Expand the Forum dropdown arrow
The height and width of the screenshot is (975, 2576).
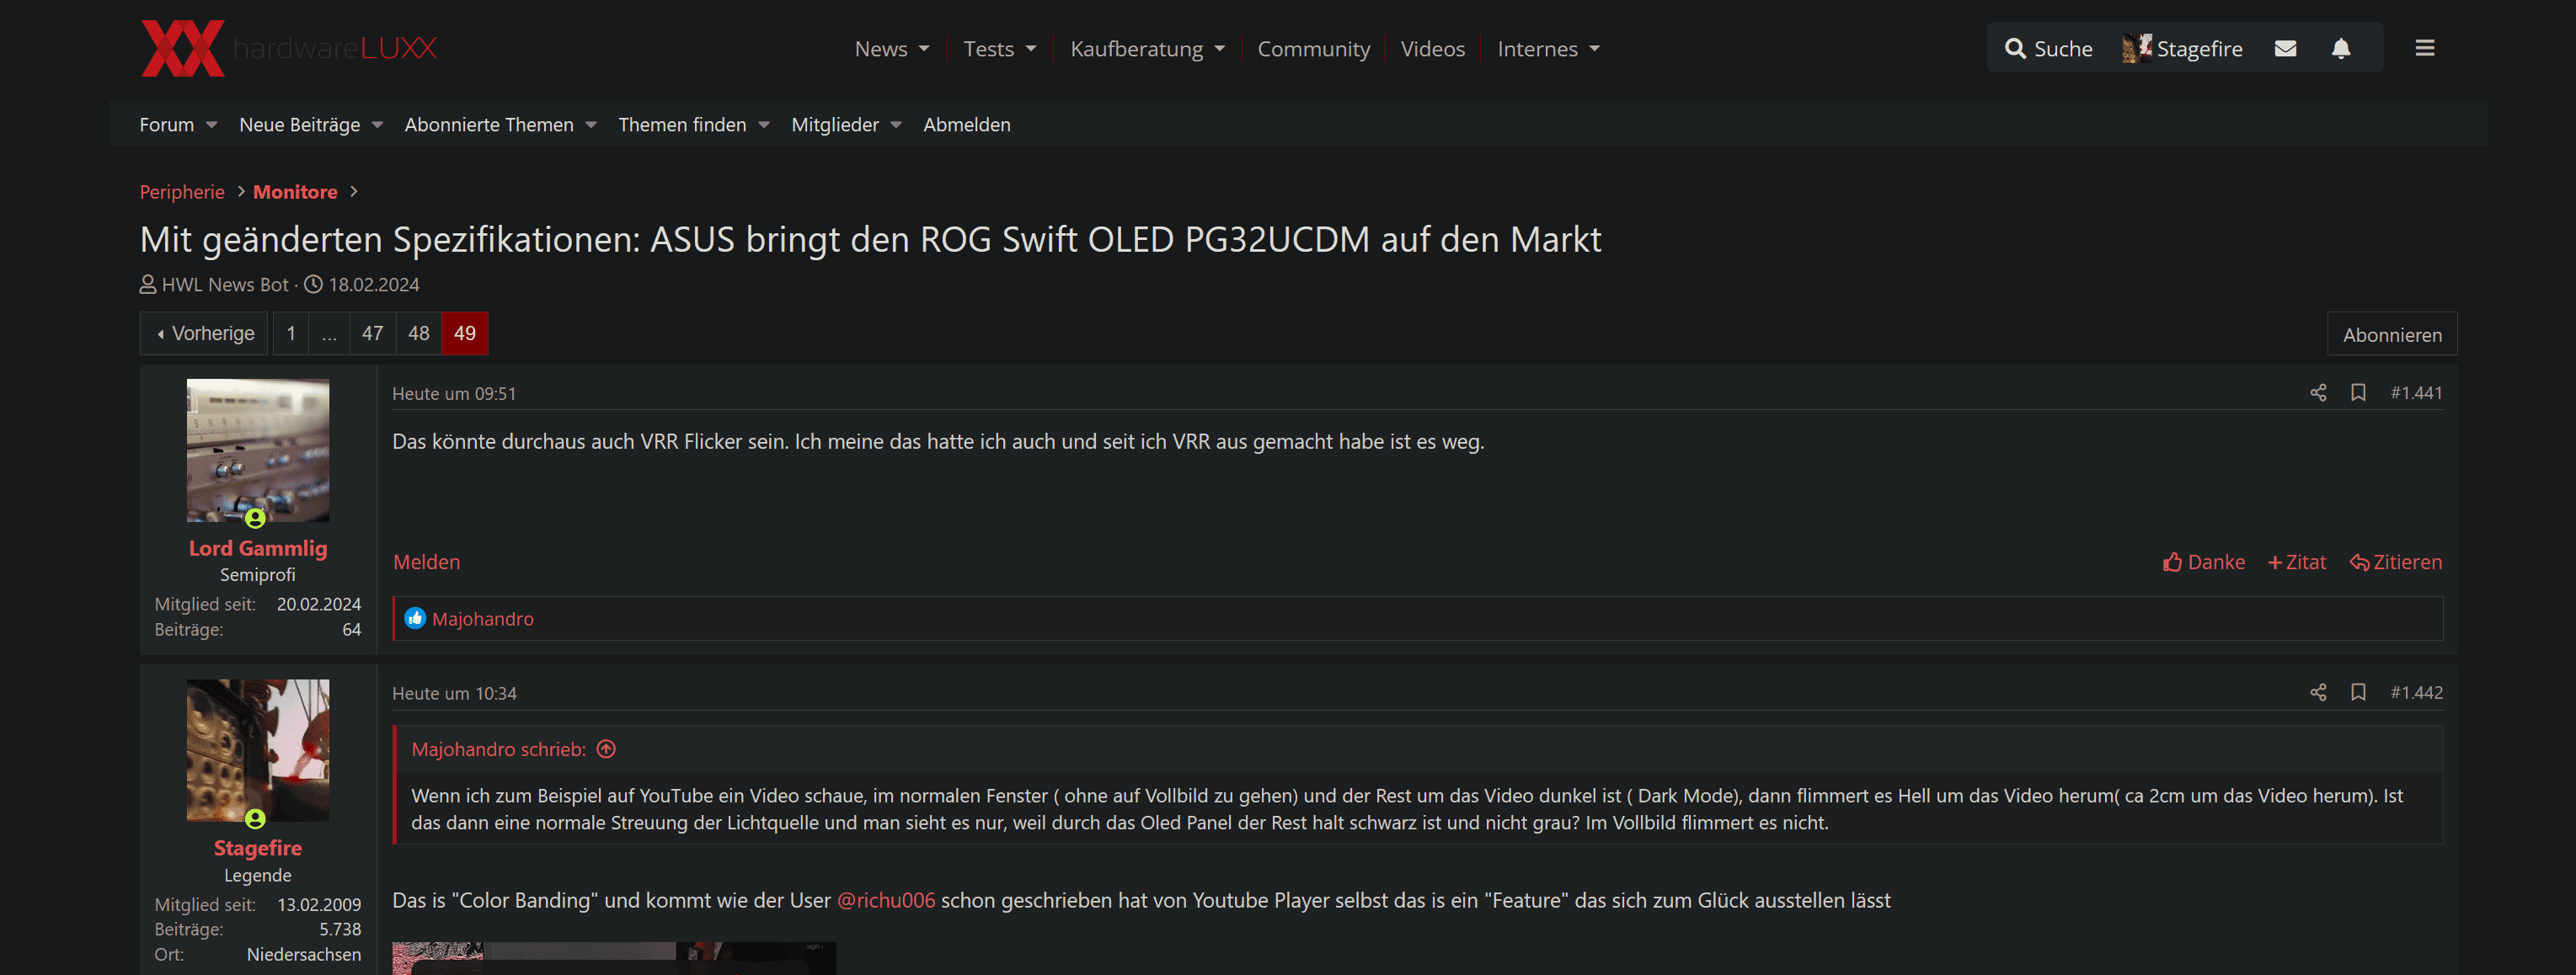211,125
